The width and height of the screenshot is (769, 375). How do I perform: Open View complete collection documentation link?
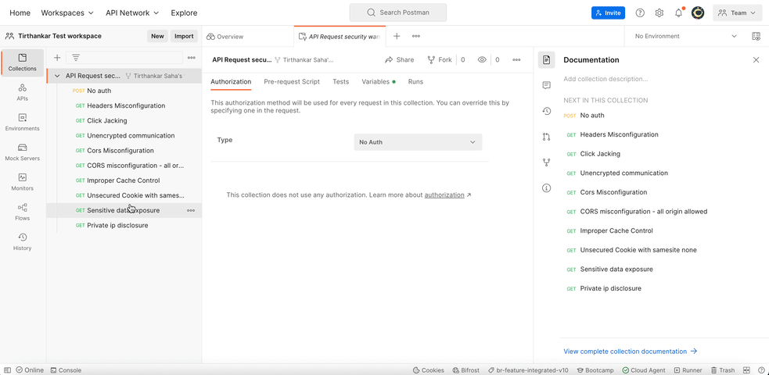pyautogui.click(x=631, y=352)
